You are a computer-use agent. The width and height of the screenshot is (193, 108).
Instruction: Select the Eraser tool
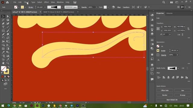(8, 34)
